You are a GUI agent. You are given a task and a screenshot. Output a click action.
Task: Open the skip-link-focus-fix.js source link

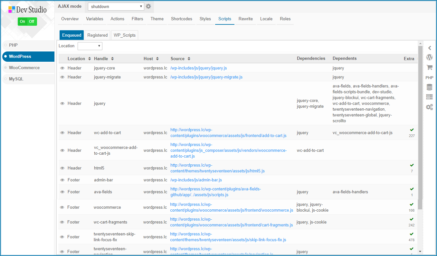point(228,237)
